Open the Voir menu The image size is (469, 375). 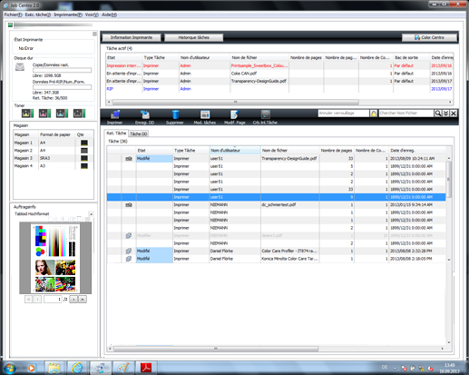tap(92, 15)
